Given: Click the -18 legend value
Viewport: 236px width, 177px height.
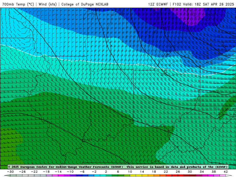Looking at the screenshot, I should click(x=46, y=172).
